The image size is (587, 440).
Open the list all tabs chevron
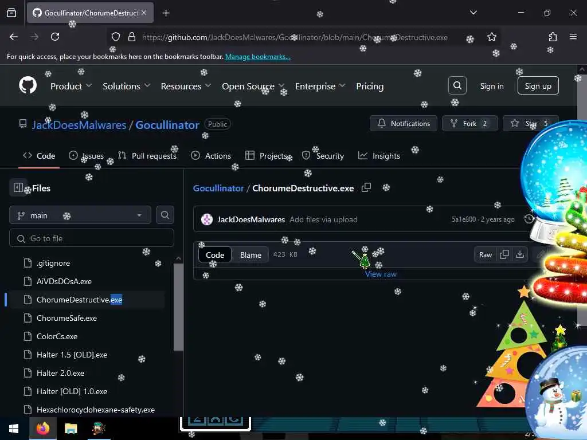tap(473, 13)
